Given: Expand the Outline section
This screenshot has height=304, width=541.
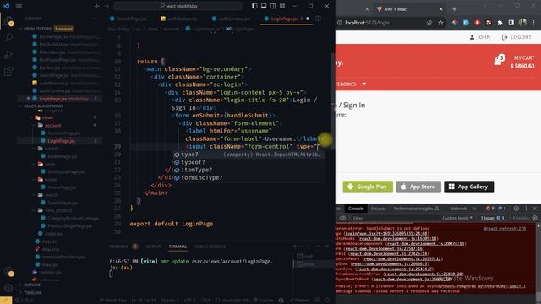Looking at the screenshot, I should (x=32, y=285).
